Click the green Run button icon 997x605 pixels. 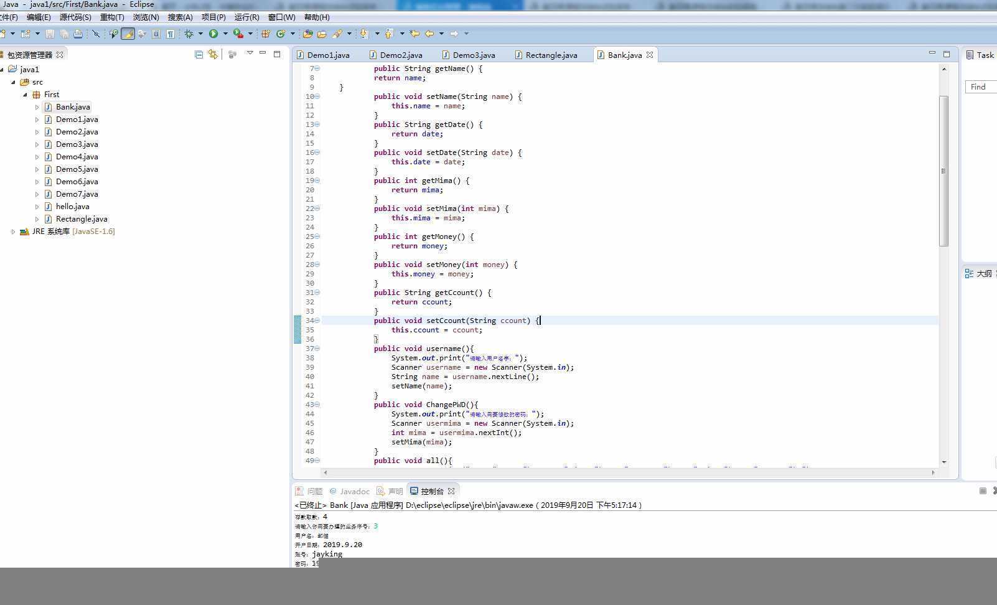[213, 34]
